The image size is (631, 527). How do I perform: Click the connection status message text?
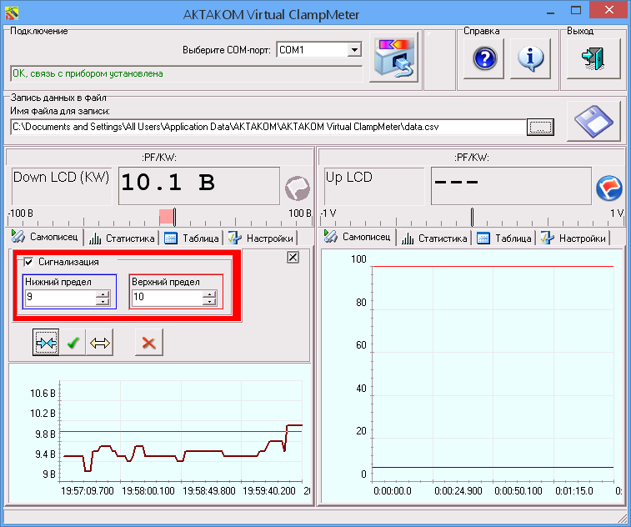pos(88,73)
